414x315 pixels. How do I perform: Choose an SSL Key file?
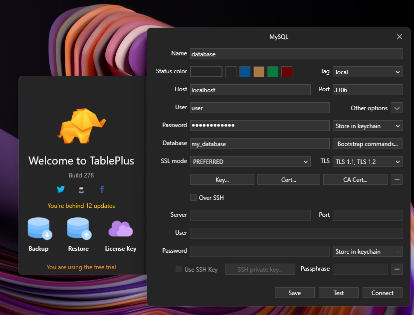pyautogui.click(x=222, y=179)
